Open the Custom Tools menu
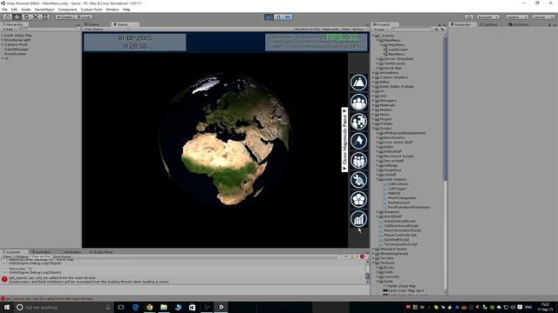This screenshot has width=558, height=313. (91, 10)
